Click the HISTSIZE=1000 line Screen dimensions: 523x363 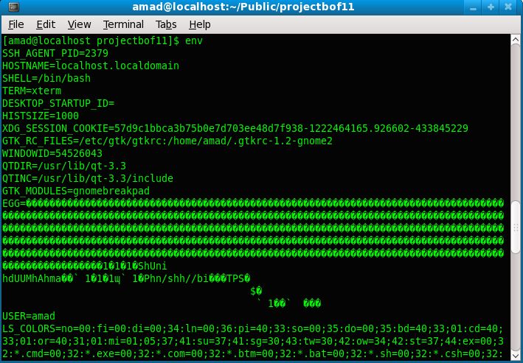coord(41,116)
